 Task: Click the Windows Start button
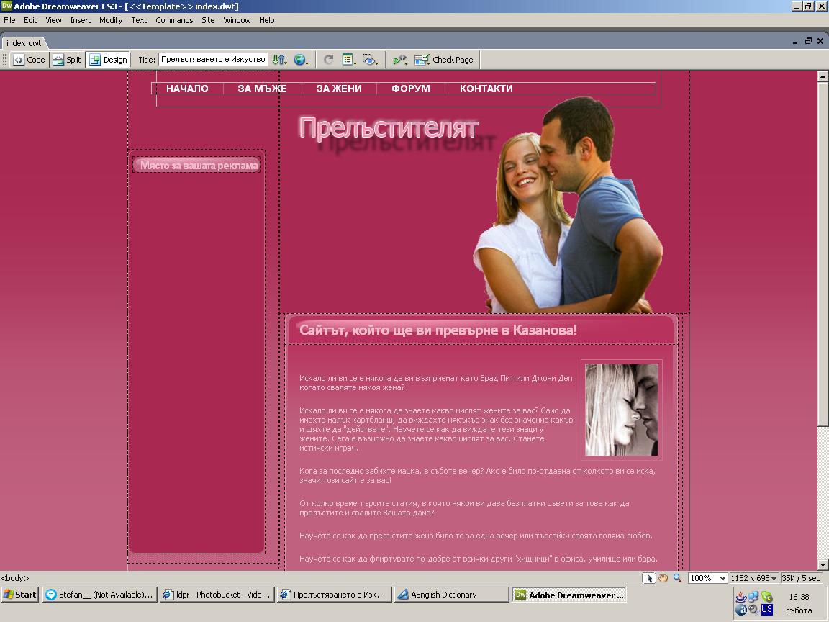pos(20,595)
